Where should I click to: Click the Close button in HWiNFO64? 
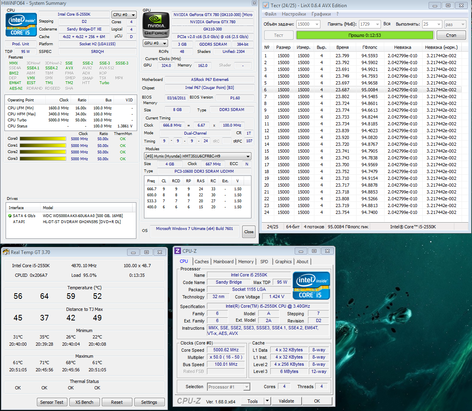click(x=249, y=232)
